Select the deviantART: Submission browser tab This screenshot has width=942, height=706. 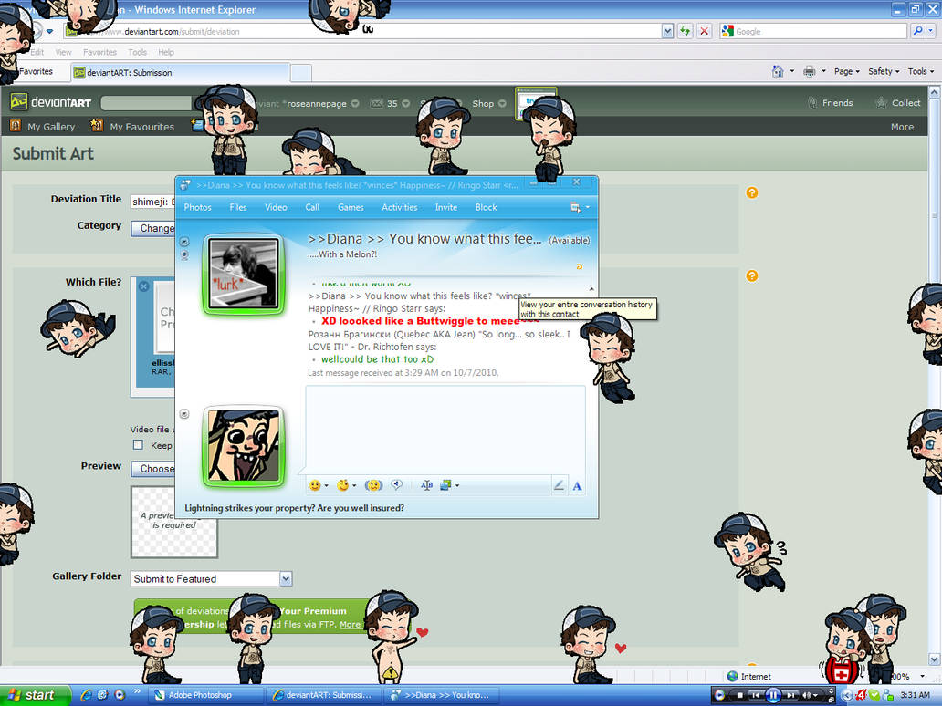click(x=180, y=73)
